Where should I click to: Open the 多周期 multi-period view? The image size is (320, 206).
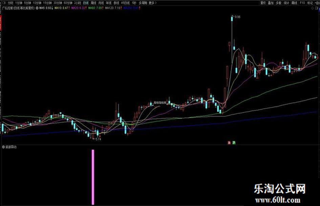(143, 3)
